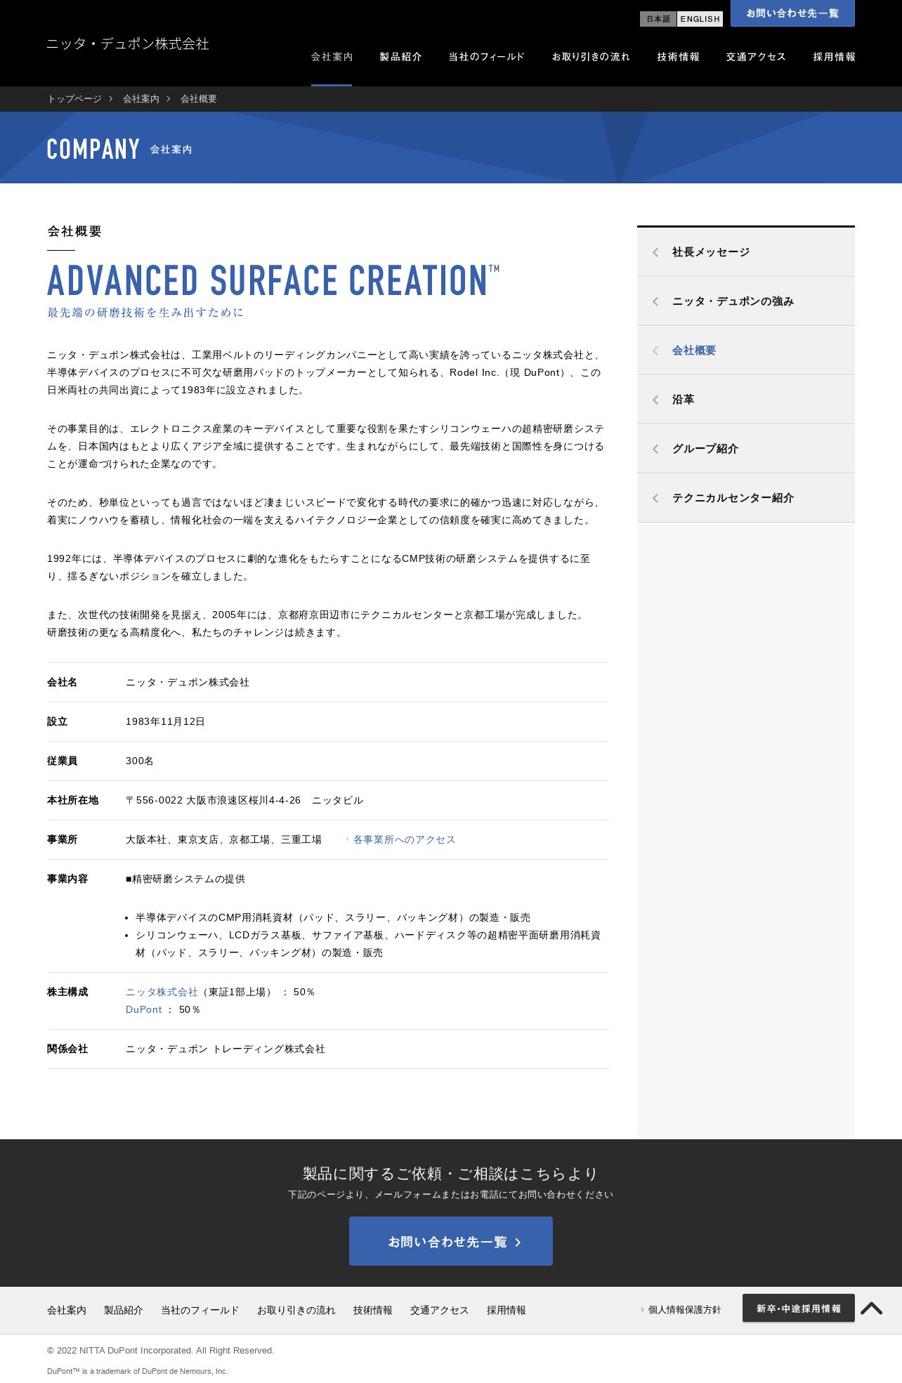Switch language to 日本語
This screenshot has height=1383, width=902.
(x=658, y=19)
